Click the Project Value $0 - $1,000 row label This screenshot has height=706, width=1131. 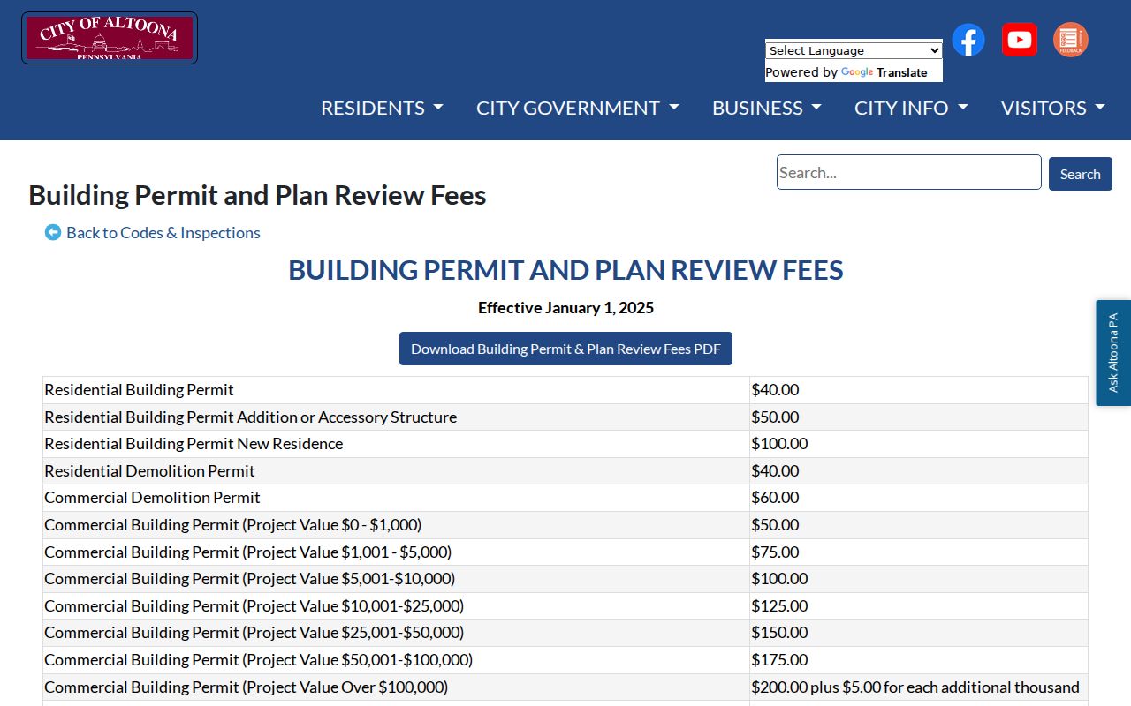click(x=233, y=525)
